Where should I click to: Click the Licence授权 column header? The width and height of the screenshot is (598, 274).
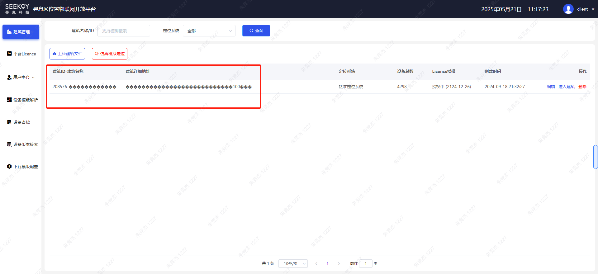click(444, 71)
